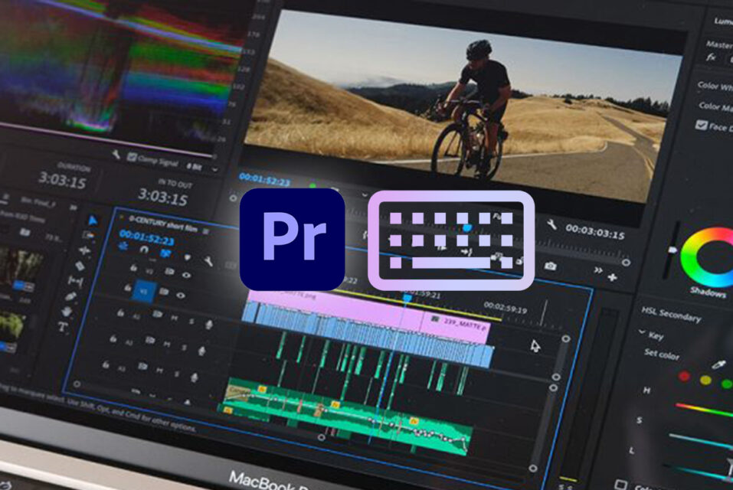This screenshot has width=733, height=490.
Task: Click the Export Frame camera icon
Action: tap(551, 266)
